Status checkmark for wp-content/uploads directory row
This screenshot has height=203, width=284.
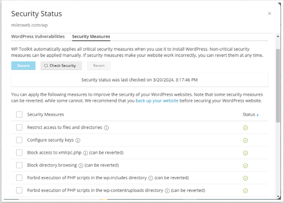(245, 191)
